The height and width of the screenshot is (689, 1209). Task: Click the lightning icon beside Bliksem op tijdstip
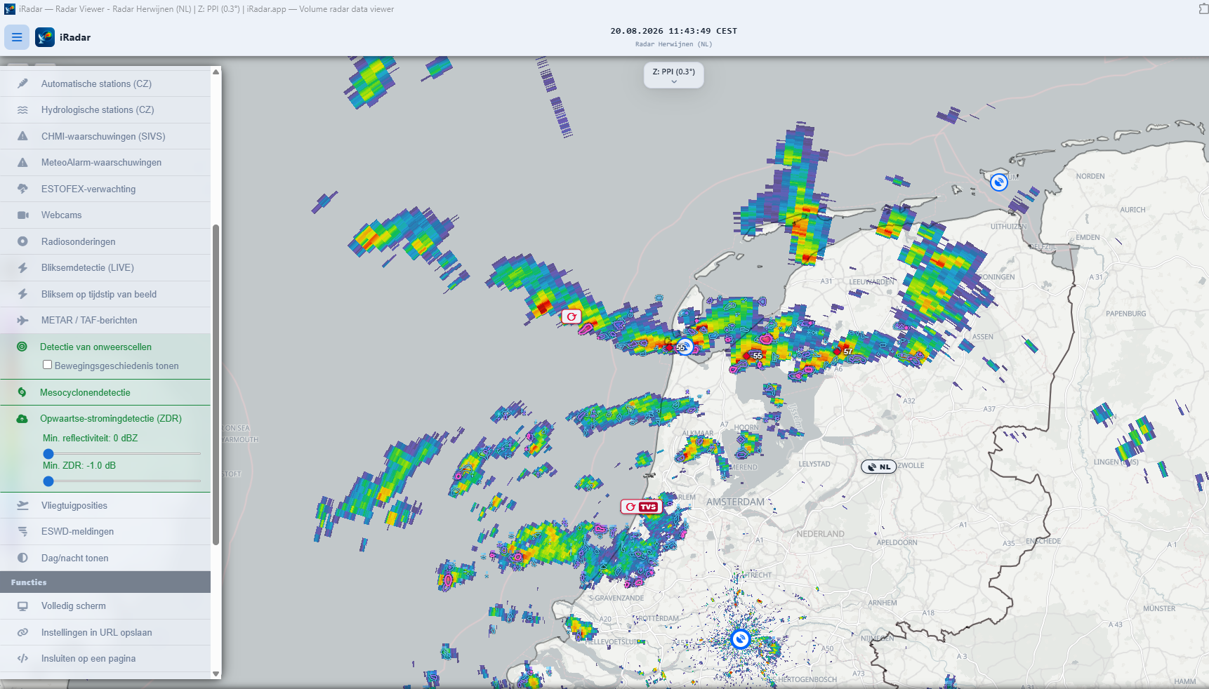pos(22,294)
